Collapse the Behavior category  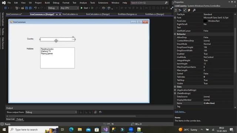pos(175,34)
